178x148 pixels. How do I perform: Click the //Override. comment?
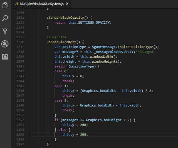57,37
